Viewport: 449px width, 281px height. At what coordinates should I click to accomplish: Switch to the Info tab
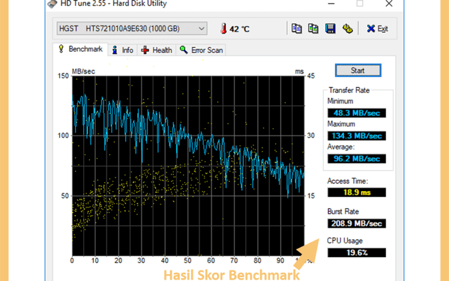pos(122,50)
